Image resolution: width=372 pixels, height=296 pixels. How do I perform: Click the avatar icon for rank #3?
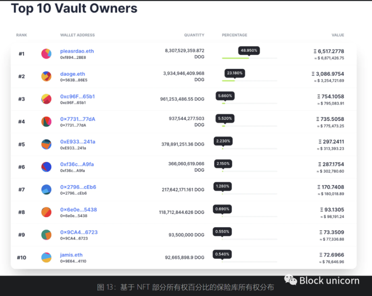point(46,99)
